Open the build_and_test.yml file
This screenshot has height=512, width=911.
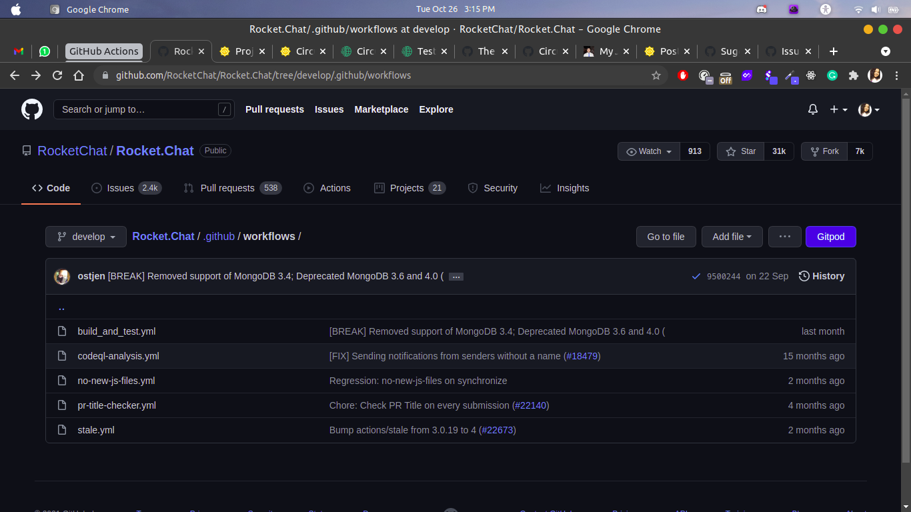[117, 331]
